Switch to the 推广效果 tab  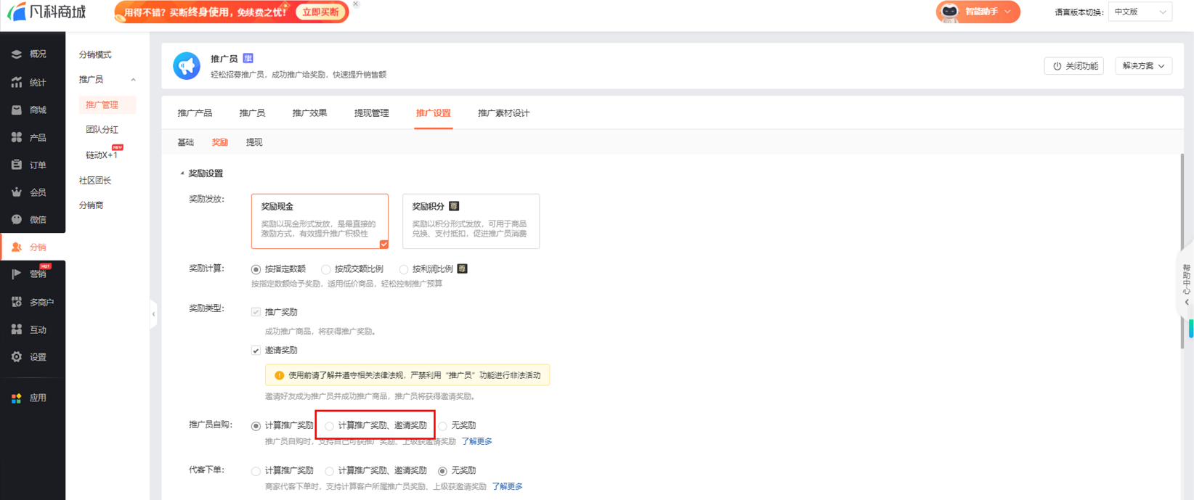309,113
